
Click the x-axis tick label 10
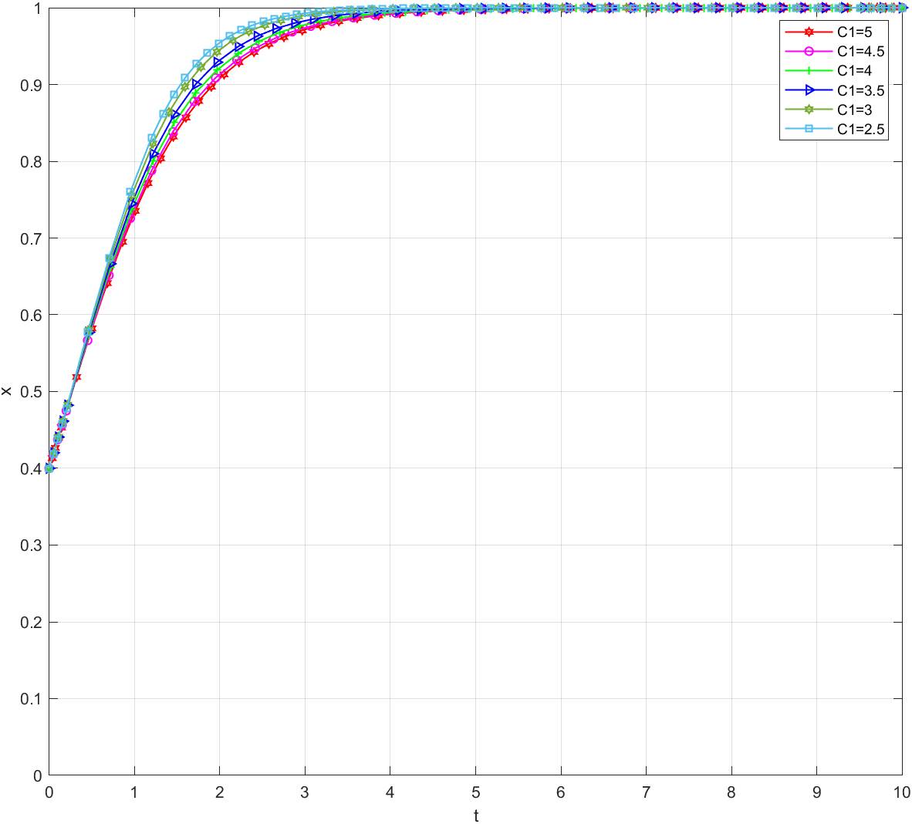(x=900, y=793)
